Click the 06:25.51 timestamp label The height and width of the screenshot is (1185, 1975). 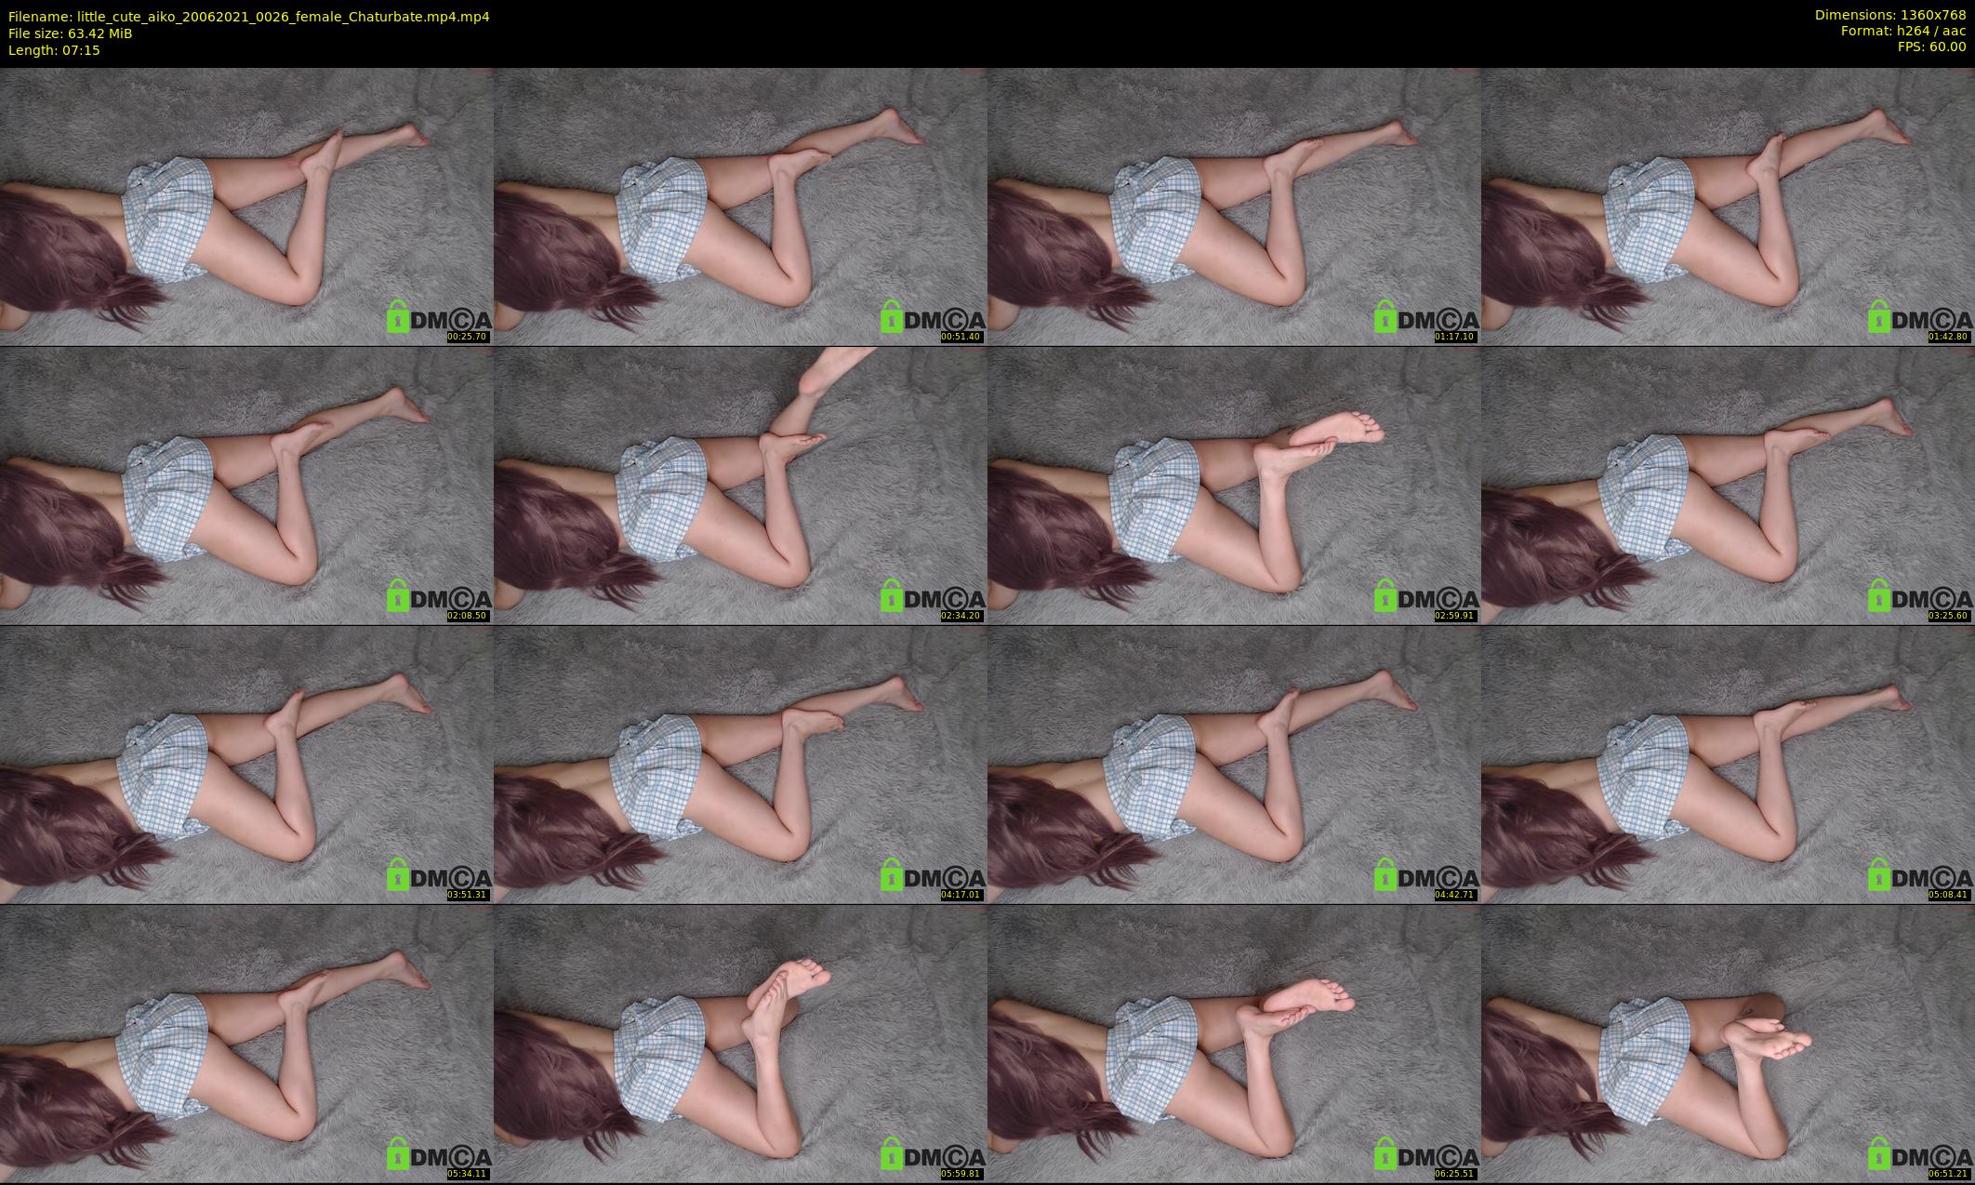1456,1174
